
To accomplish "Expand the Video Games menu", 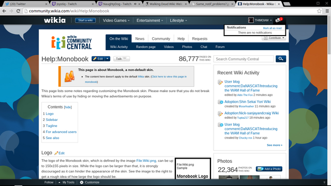I will tap(116, 21).
